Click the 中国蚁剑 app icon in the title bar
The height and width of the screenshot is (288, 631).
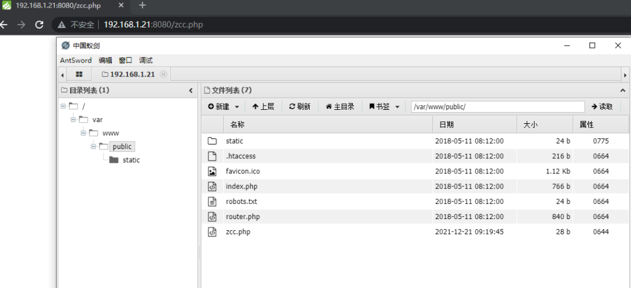pyautogui.click(x=65, y=46)
